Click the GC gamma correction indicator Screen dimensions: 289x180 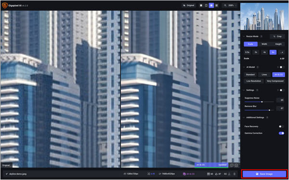tap(225, 174)
